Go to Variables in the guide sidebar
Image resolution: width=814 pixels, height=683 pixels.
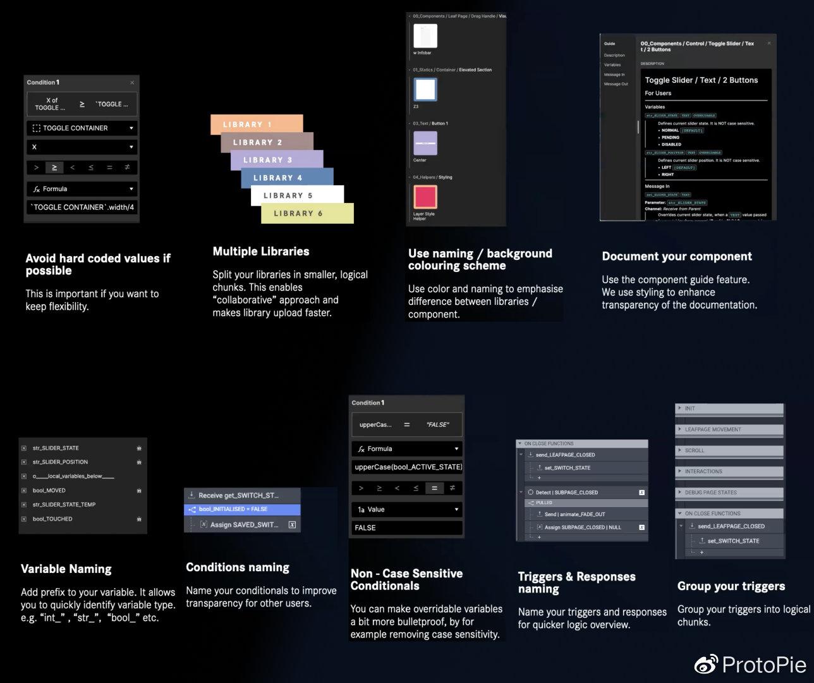(612, 65)
